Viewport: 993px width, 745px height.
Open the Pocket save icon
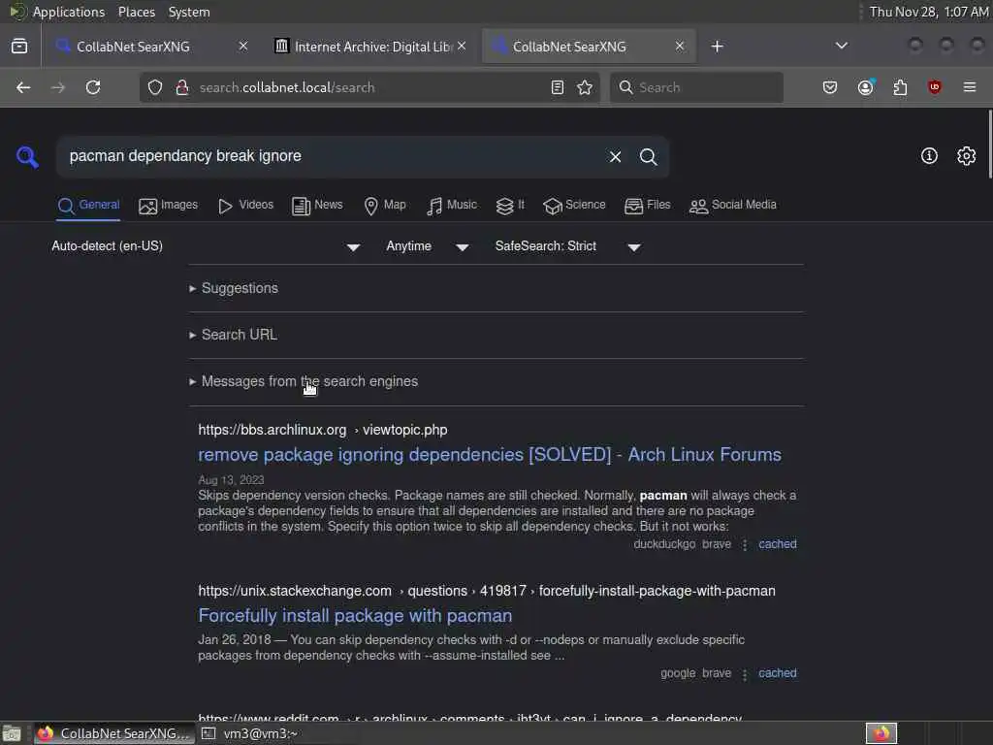click(x=830, y=87)
